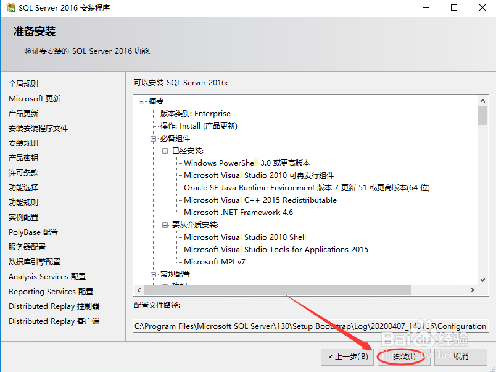Select Microsoft Visual Studio 2010 可再发行组件 item
This screenshot has height=372, width=496.
(258, 175)
